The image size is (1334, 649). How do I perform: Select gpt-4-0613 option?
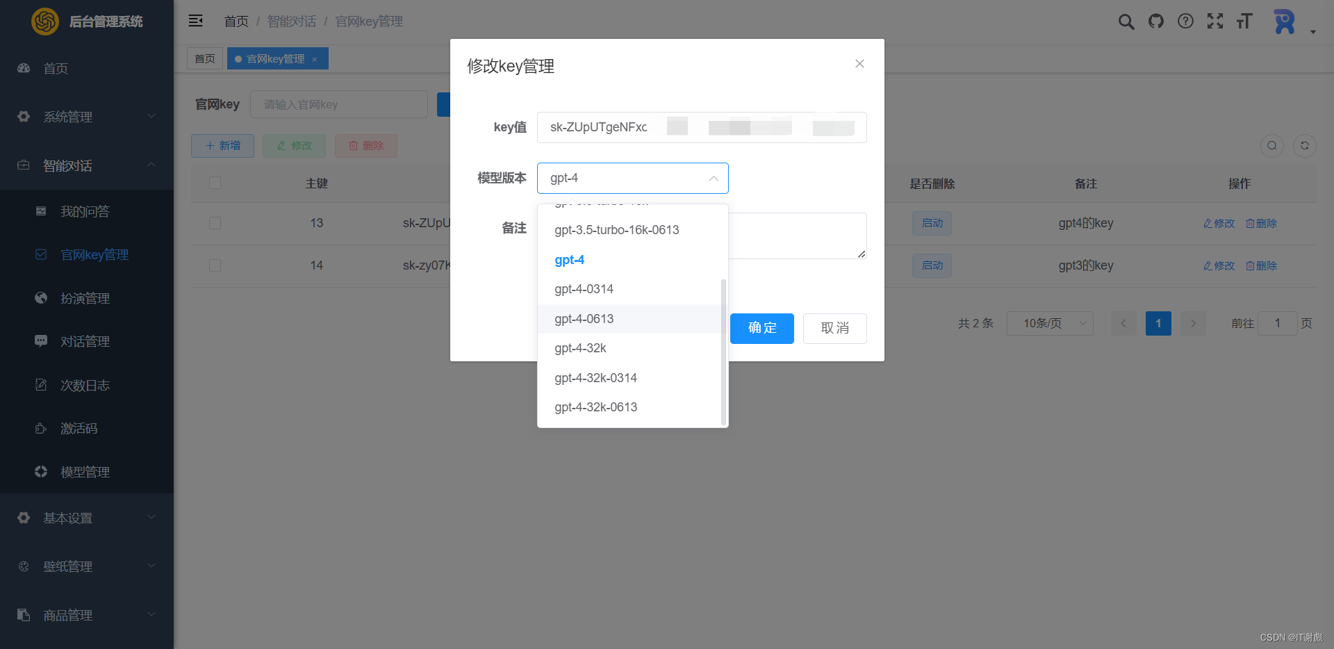[632, 319]
